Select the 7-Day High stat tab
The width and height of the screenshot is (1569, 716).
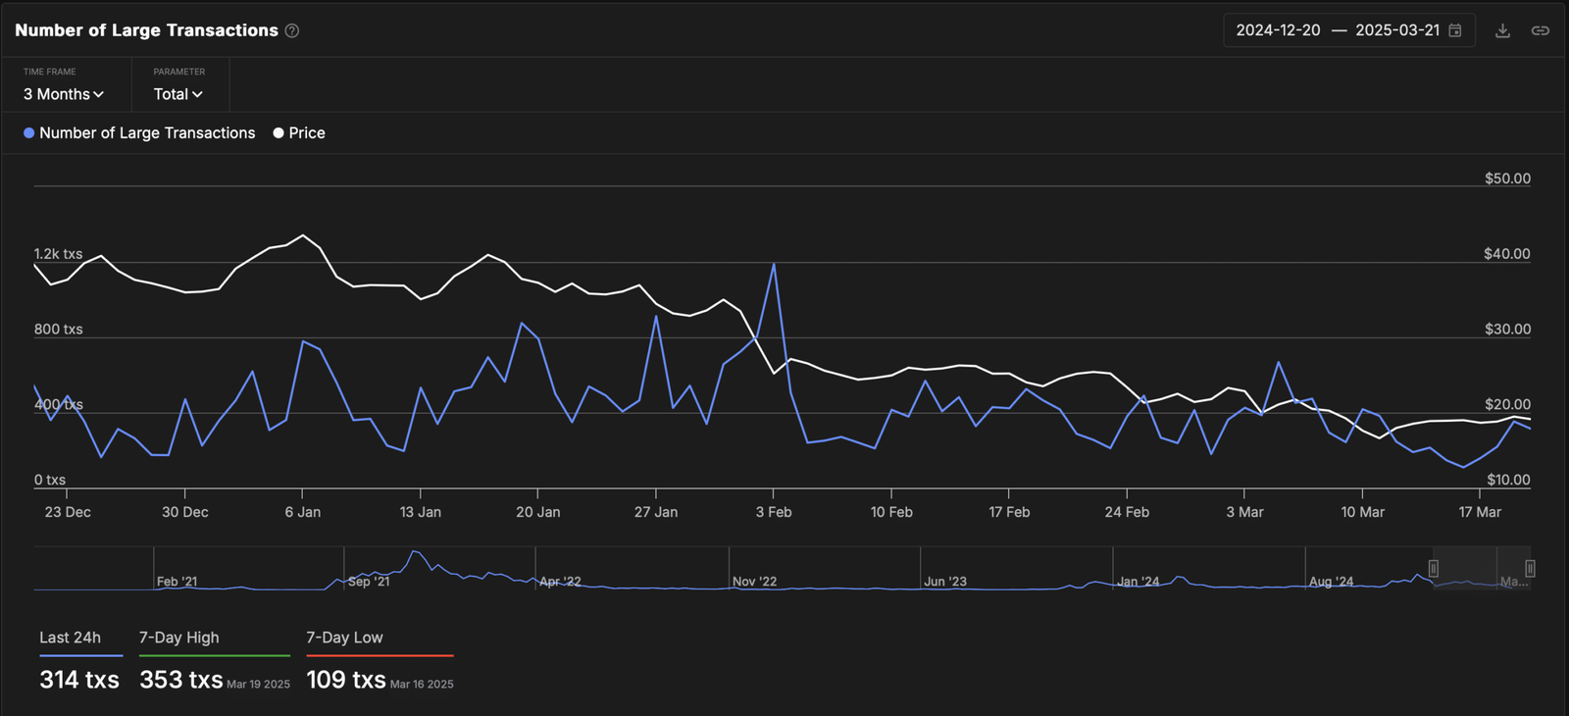(x=179, y=638)
